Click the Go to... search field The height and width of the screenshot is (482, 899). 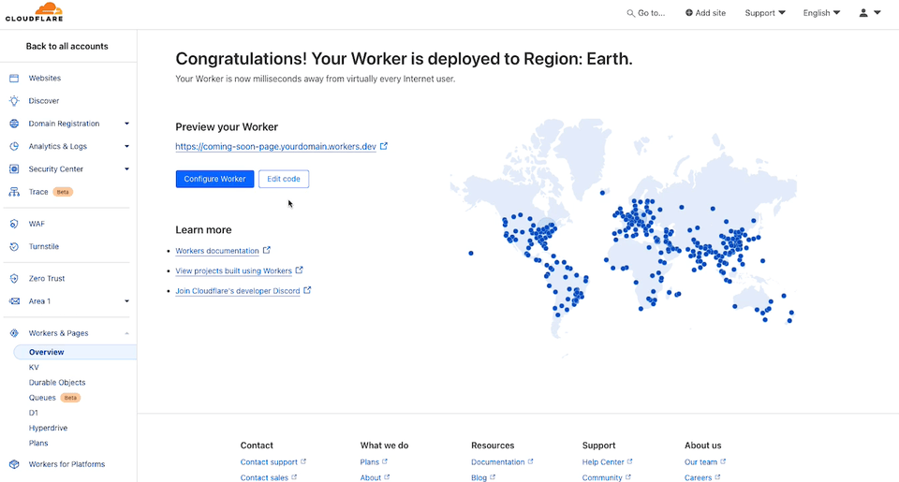(646, 13)
